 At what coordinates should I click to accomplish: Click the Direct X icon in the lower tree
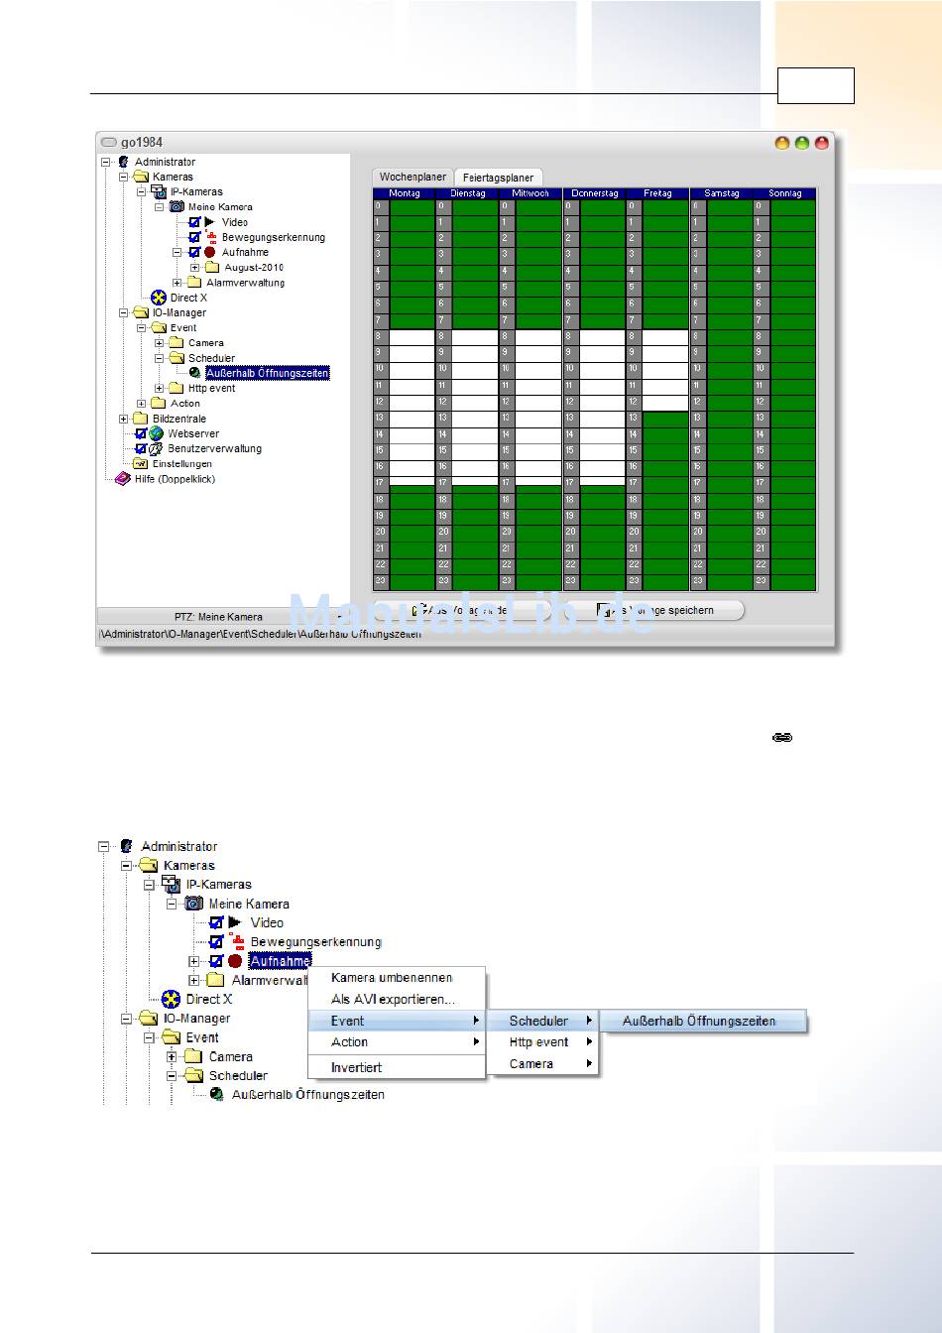171,999
